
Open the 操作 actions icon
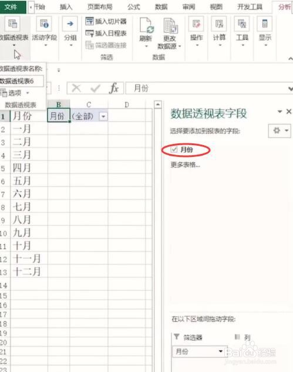196,24
